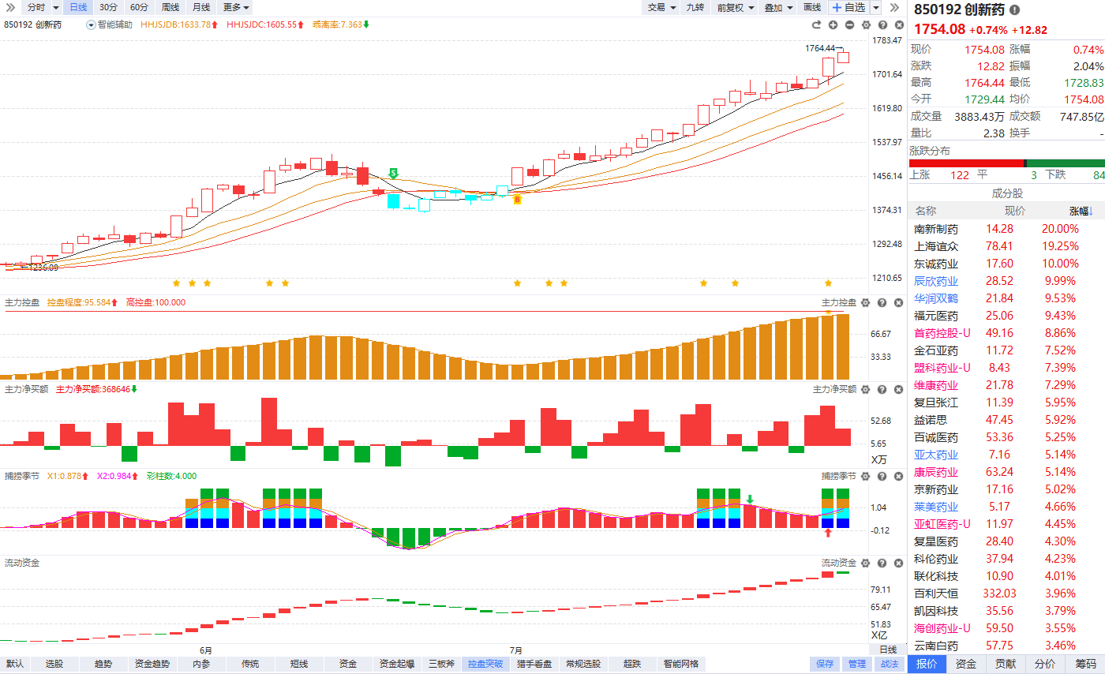Collapse left panel with double-chevron icon
The width and height of the screenshot is (1105, 674).
coord(10,7)
